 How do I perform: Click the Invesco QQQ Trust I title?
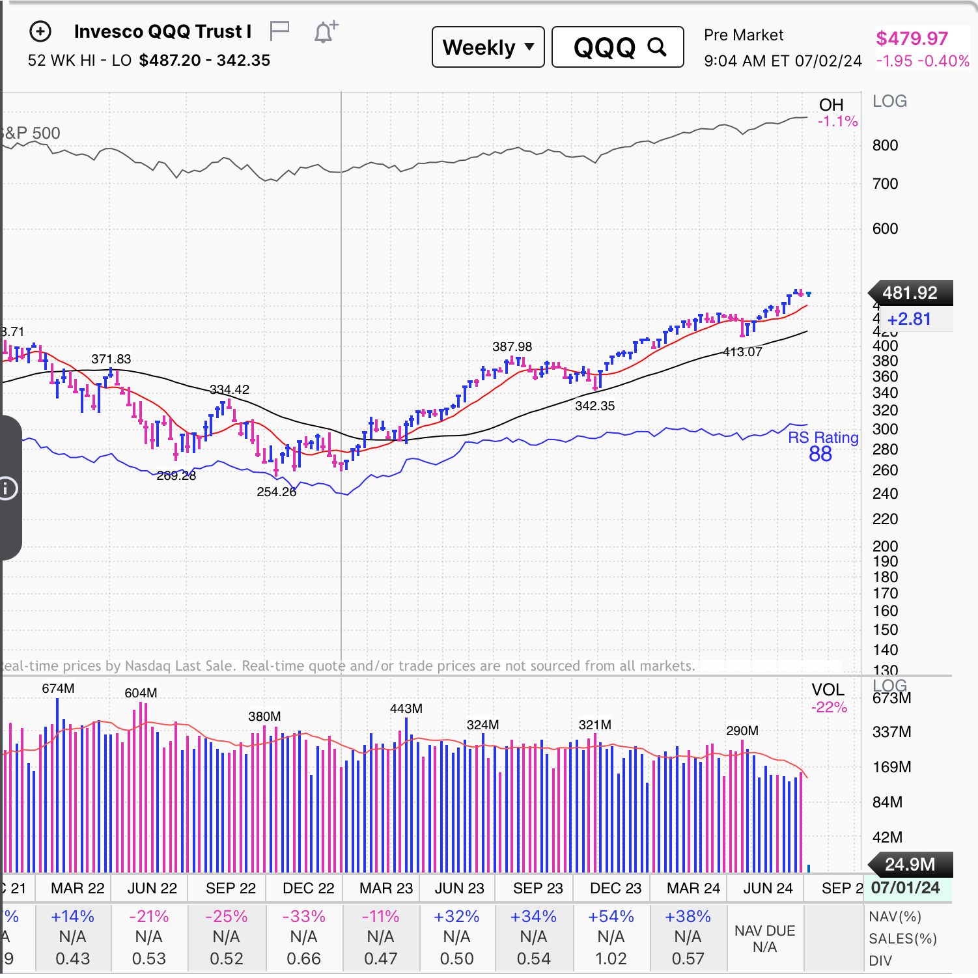(x=163, y=31)
